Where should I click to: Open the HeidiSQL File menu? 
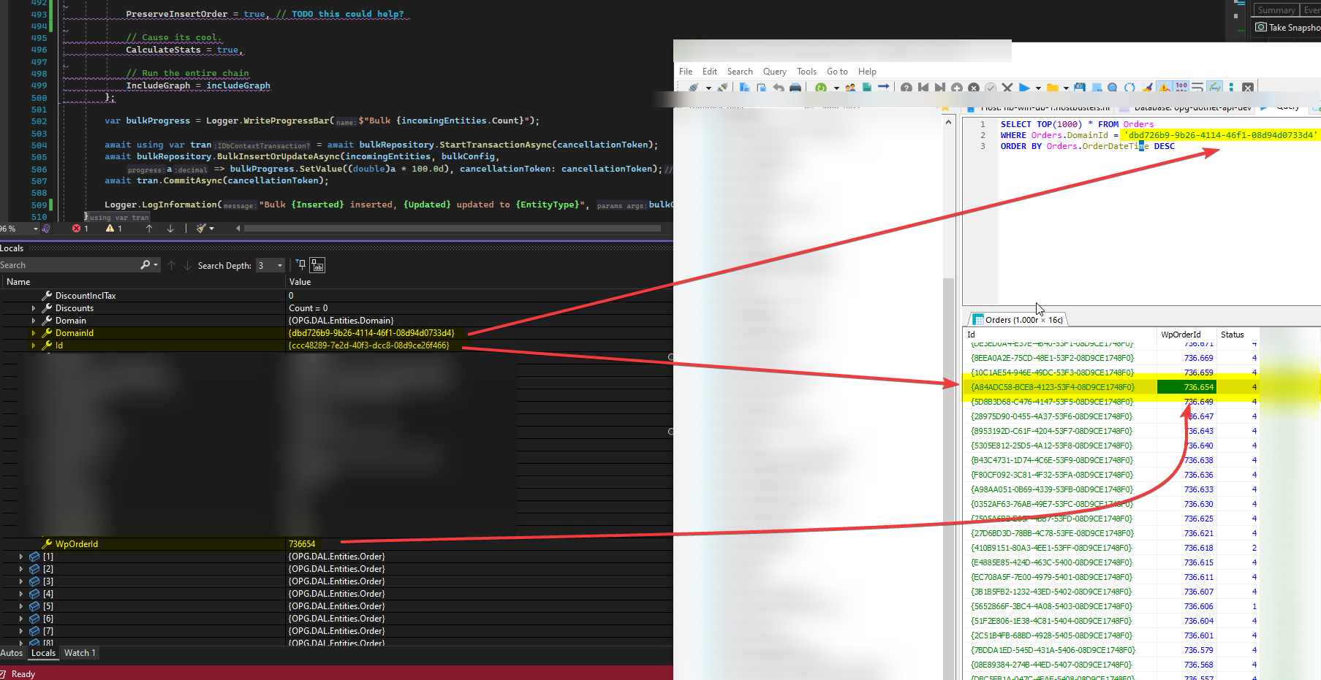coord(686,72)
